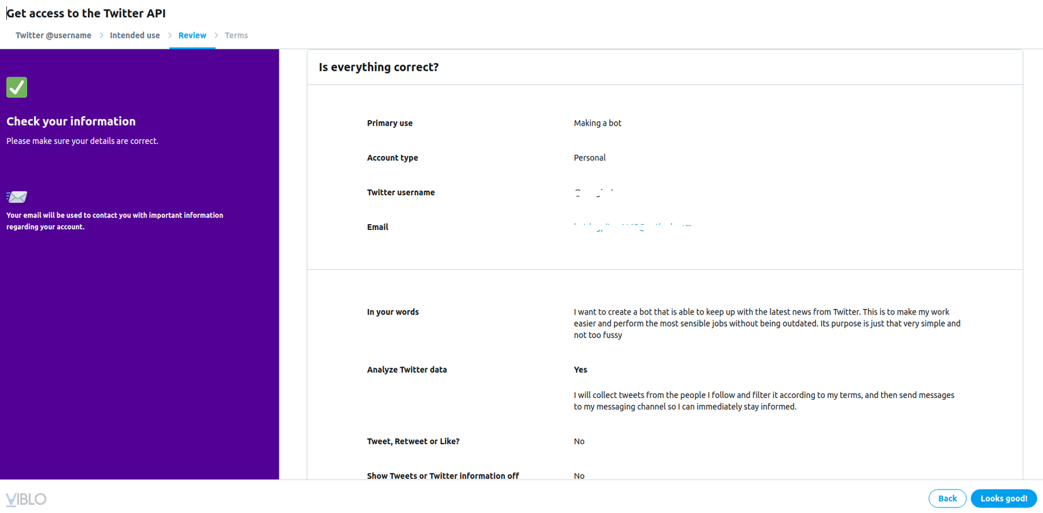Screen dimensions: 1043x513
Task: Click the 'Making a bot' primary use value
Action: point(597,123)
